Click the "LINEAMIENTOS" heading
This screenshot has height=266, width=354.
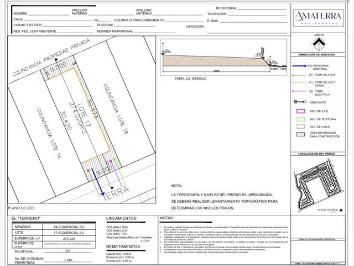(x=122, y=218)
